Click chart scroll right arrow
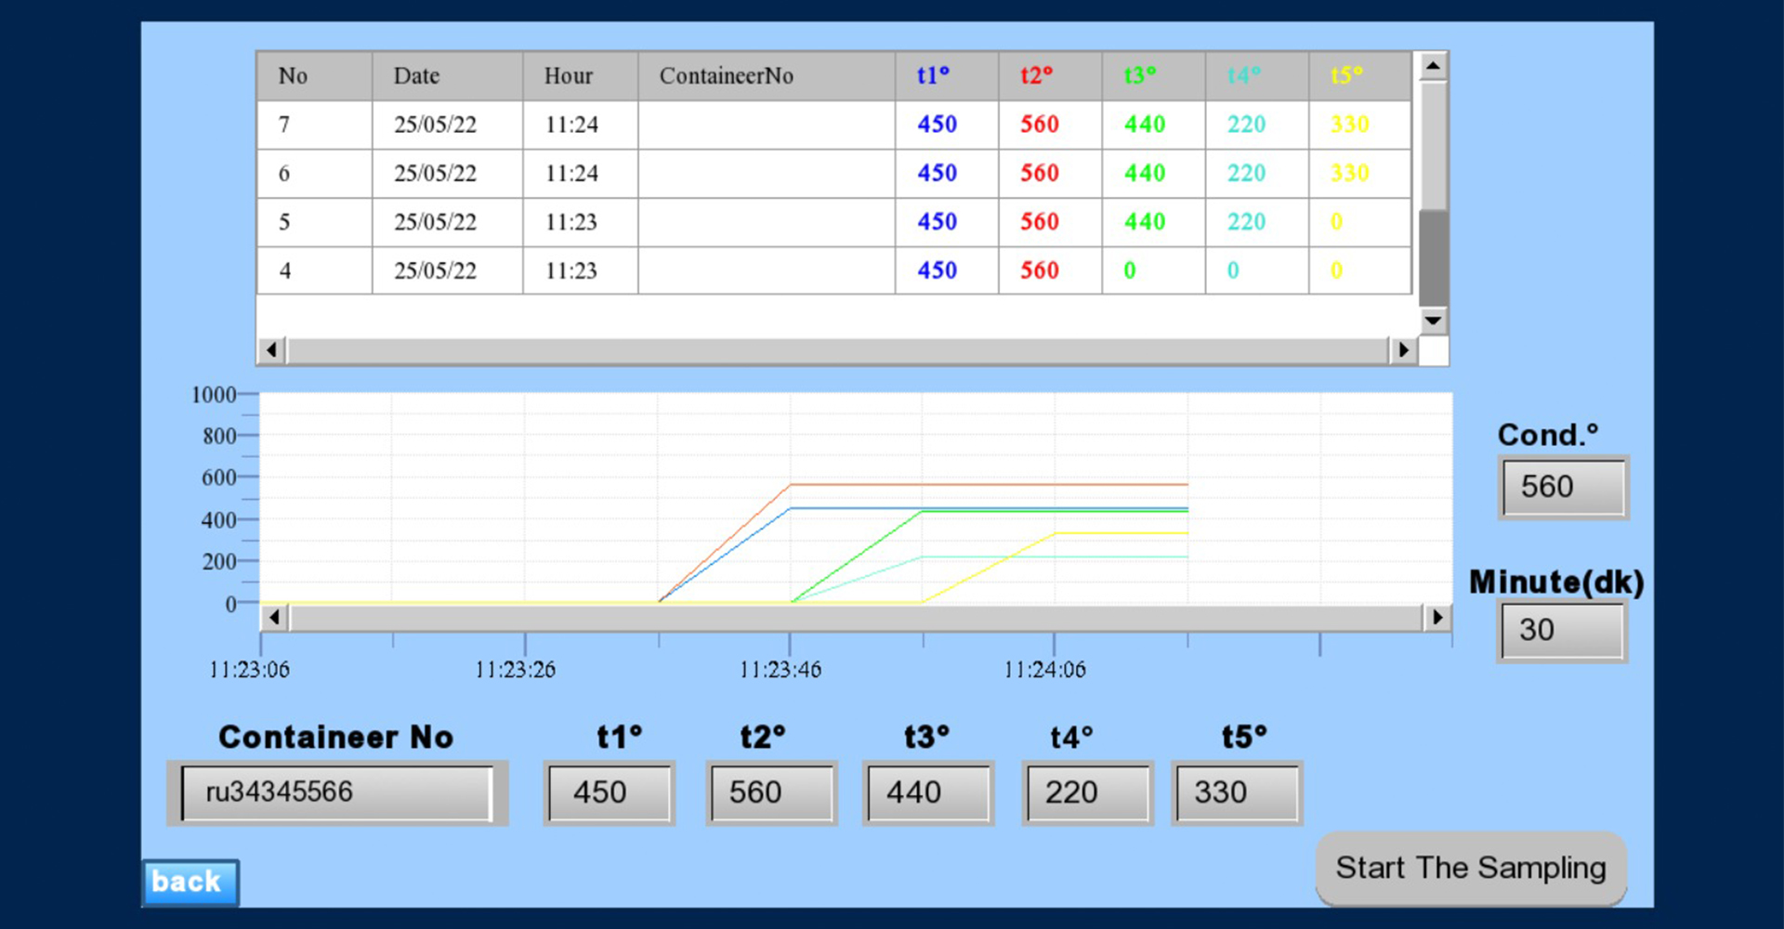The image size is (1784, 929). (x=1437, y=617)
